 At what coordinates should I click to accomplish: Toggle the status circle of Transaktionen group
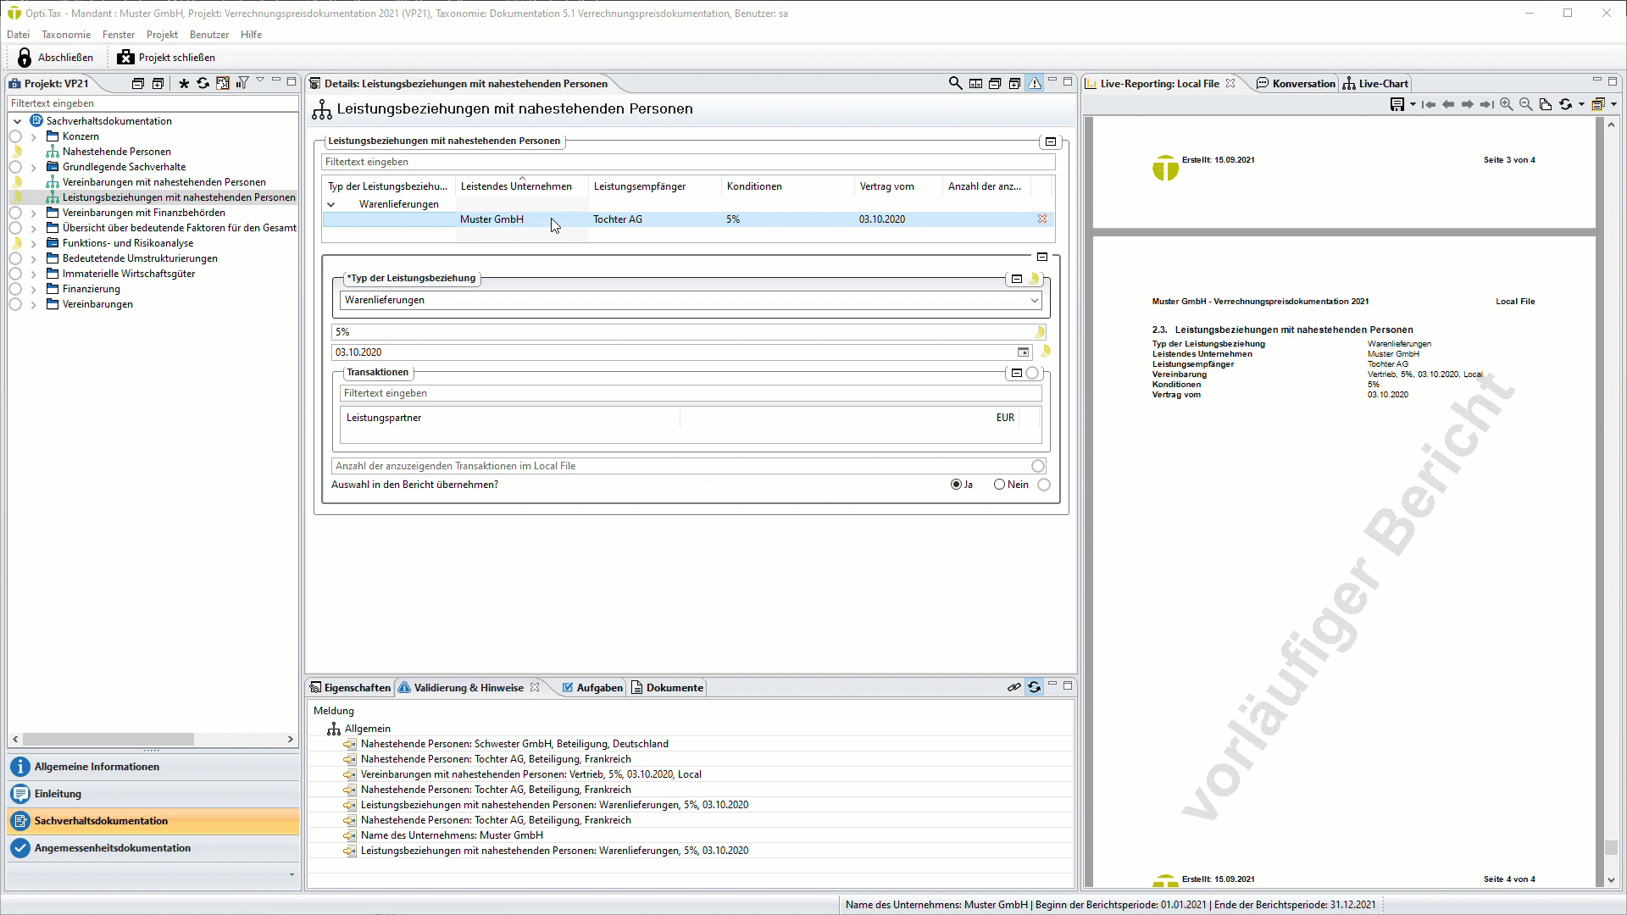pos(1032,373)
